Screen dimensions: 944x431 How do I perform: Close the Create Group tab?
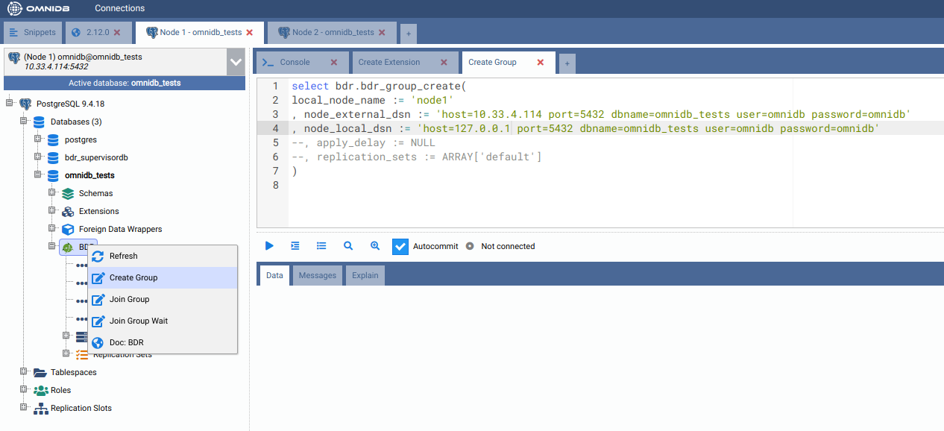pos(541,63)
